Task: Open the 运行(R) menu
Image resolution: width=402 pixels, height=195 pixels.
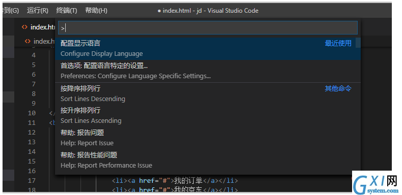Action: (x=37, y=11)
